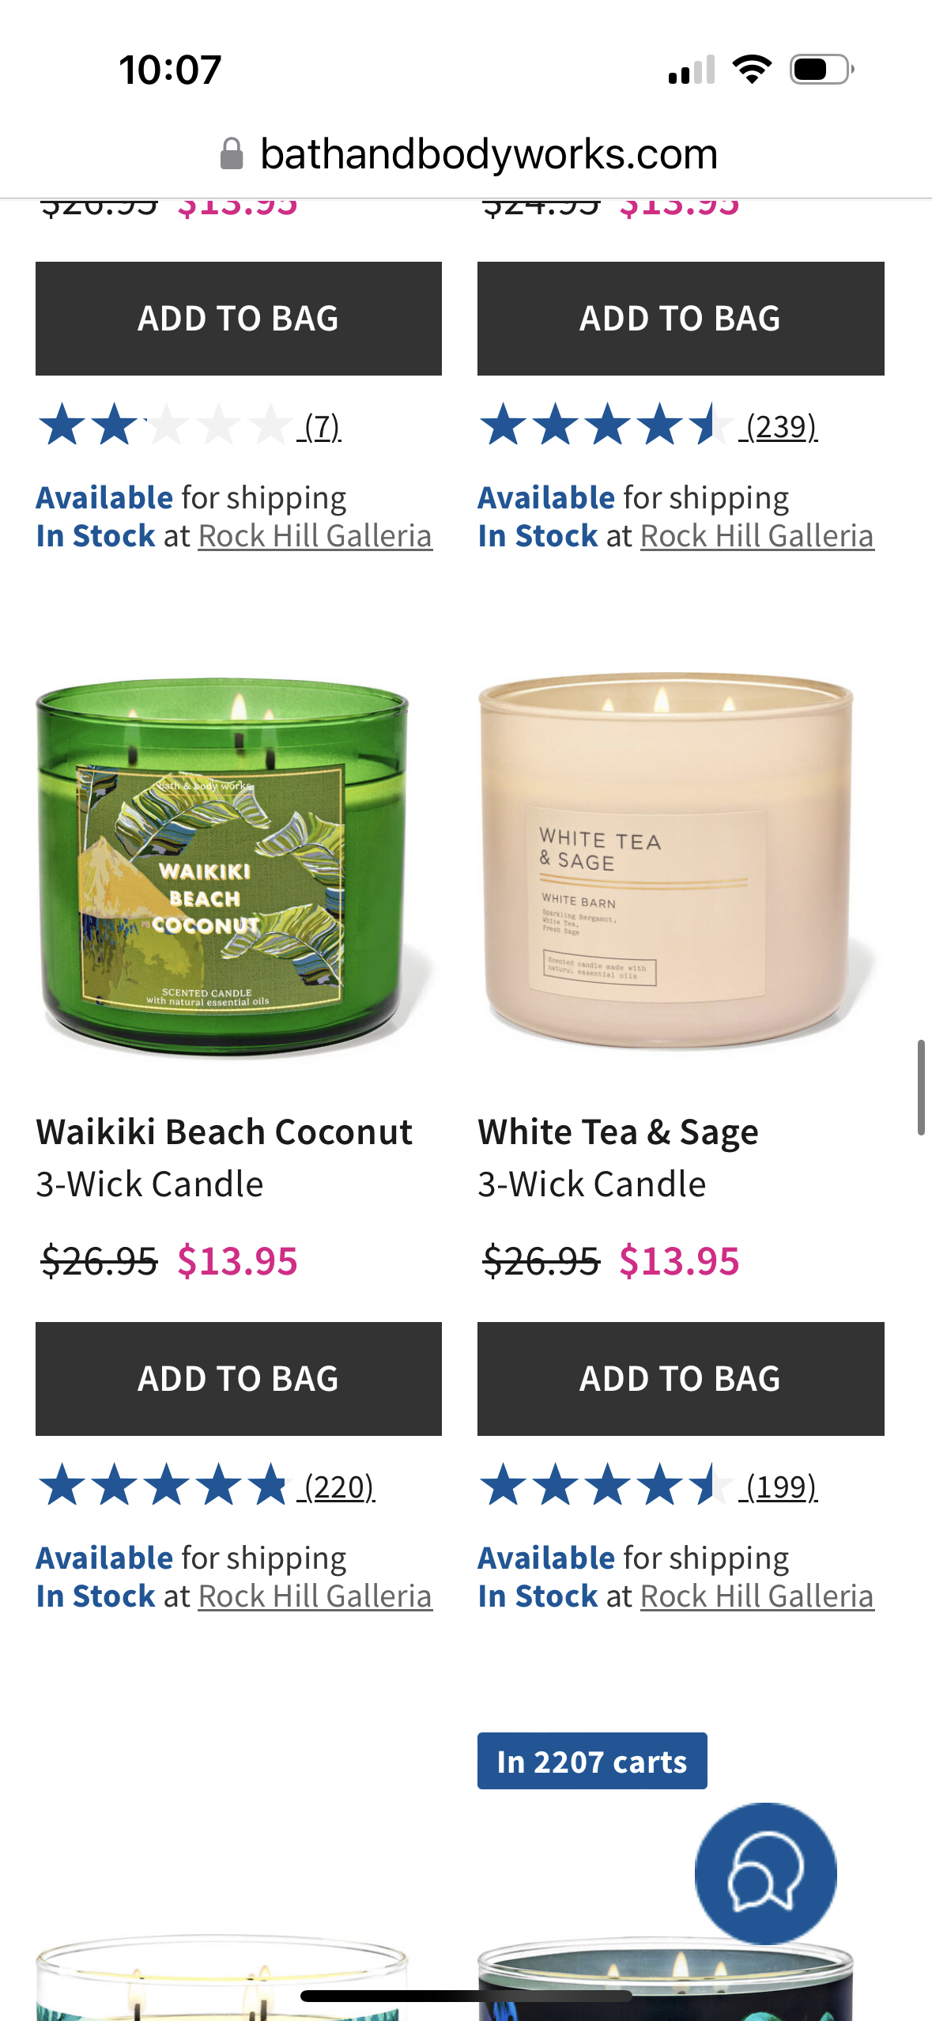This screenshot has width=932, height=2021.
Task: Click top-left ADD TO BAG button
Action: pyautogui.click(x=239, y=319)
